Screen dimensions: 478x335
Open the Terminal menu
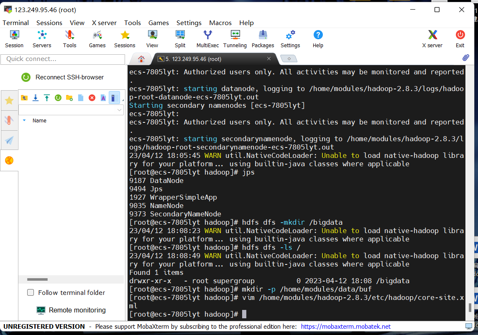click(x=15, y=23)
